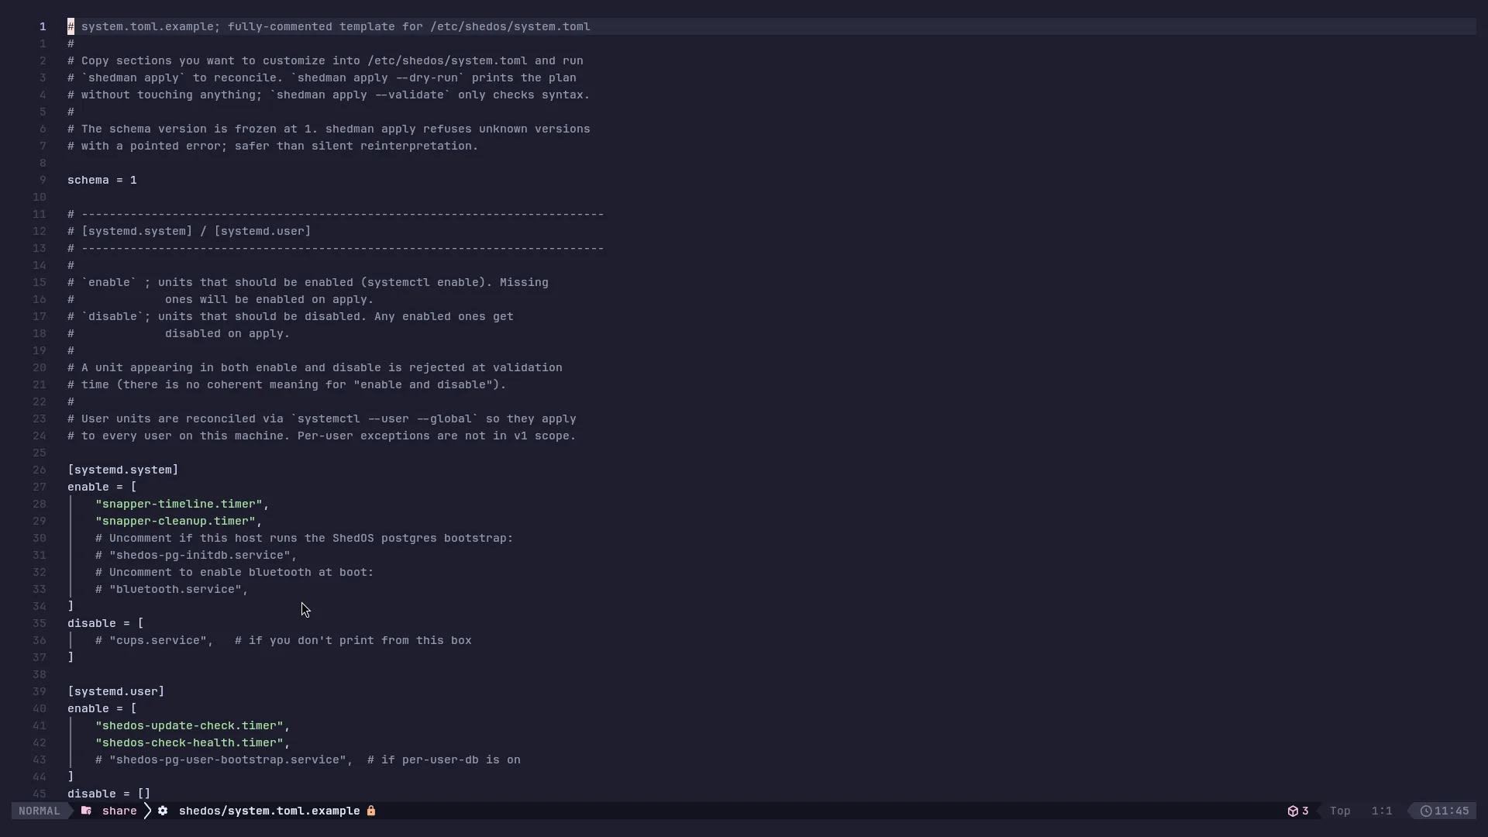The height and width of the screenshot is (837, 1488).
Task: Click the folder icon in the statusline
Action: [x=87, y=811]
